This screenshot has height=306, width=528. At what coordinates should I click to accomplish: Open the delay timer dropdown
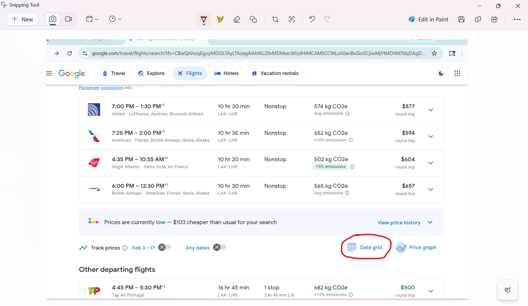tap(115, 19)
